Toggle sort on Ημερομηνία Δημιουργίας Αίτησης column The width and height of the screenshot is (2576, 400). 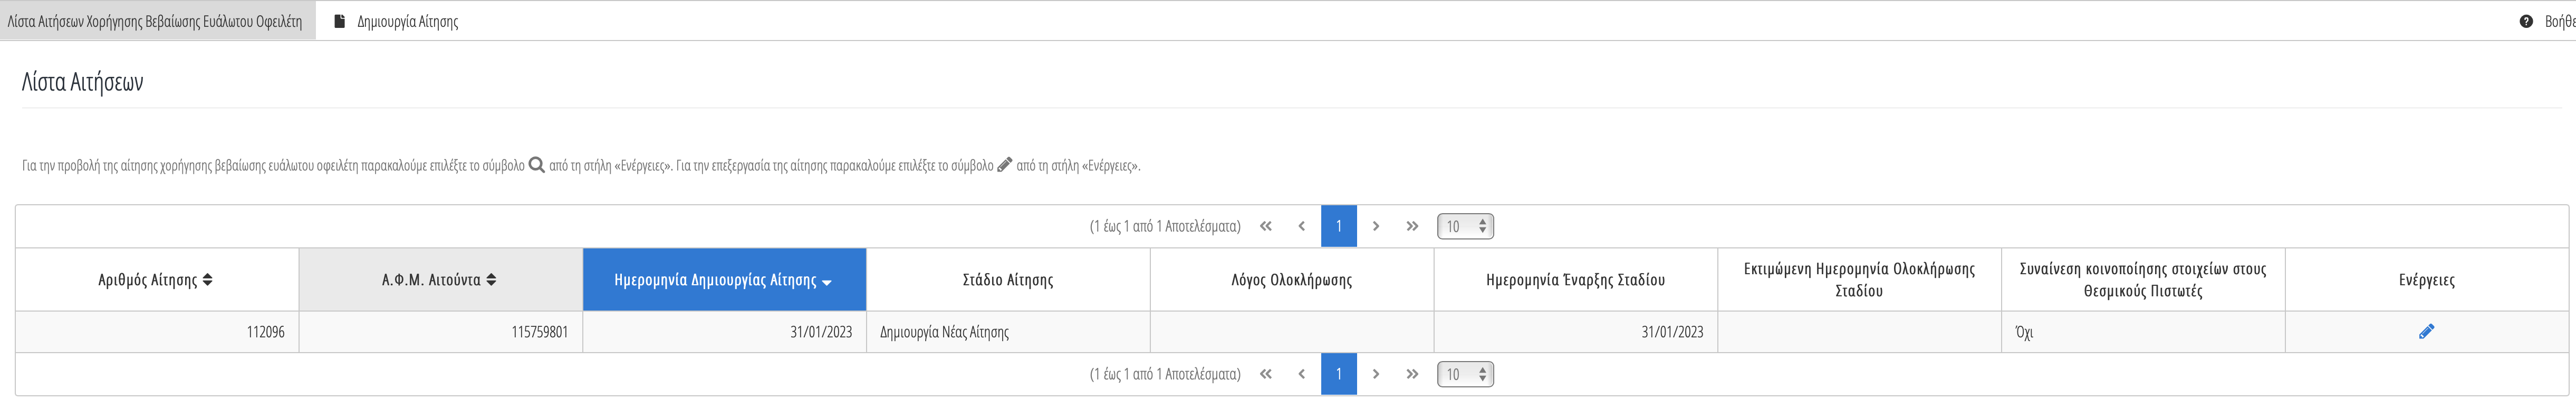(724, 281)
